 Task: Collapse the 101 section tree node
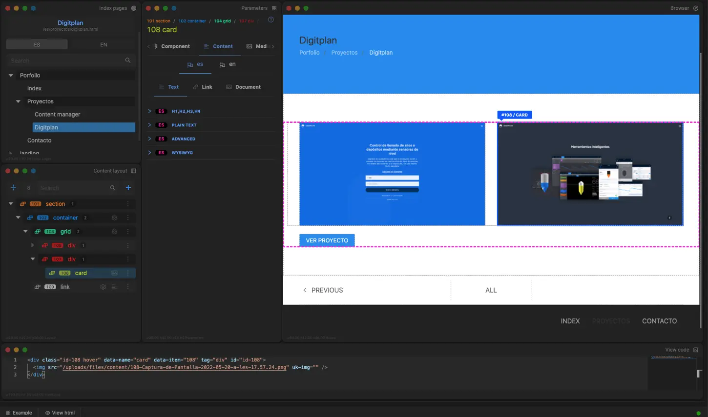click(11, 203)
